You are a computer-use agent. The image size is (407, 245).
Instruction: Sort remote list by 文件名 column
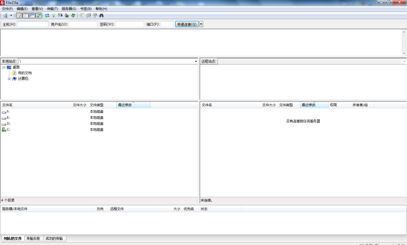pos(228,105)
